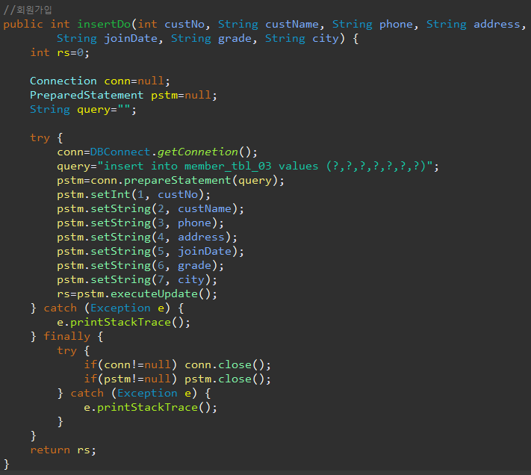Click the setString(2, custName) line
Screen dimensions: 531x475
click(150, 209)
